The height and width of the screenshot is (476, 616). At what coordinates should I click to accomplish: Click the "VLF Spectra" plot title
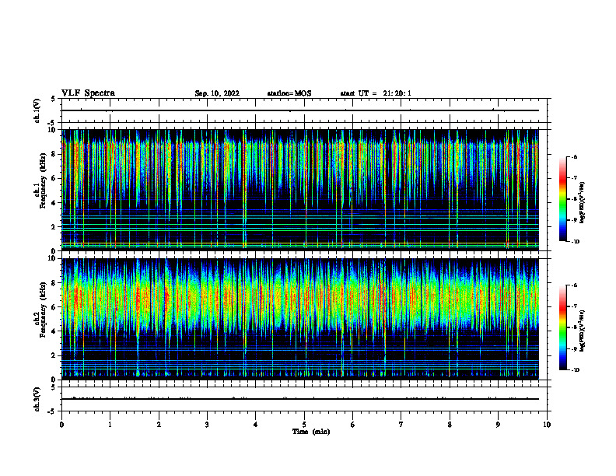pyautogui.click(x=88, y=93)
